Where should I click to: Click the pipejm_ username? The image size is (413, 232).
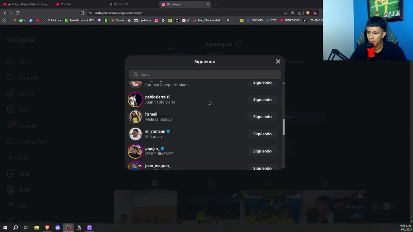[152, 149]
